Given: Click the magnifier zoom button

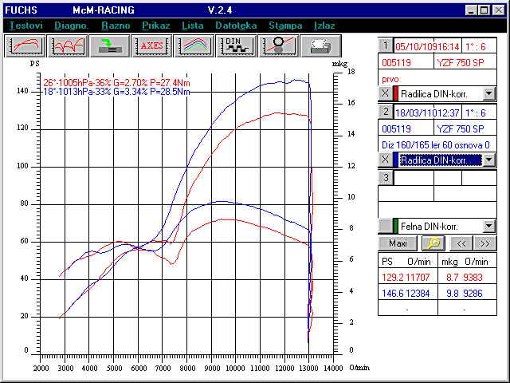Looking at the screenshot, I should (x=434, y=243).
